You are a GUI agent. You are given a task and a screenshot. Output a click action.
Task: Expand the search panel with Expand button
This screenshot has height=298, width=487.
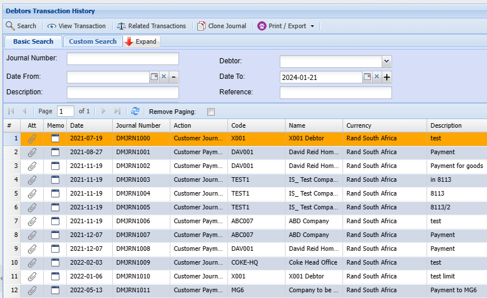point(141,41)
